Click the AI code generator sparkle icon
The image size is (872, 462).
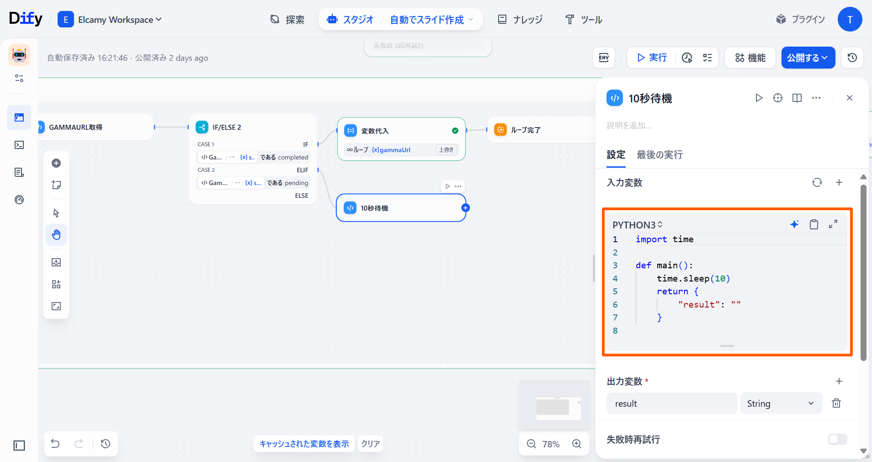794,224
